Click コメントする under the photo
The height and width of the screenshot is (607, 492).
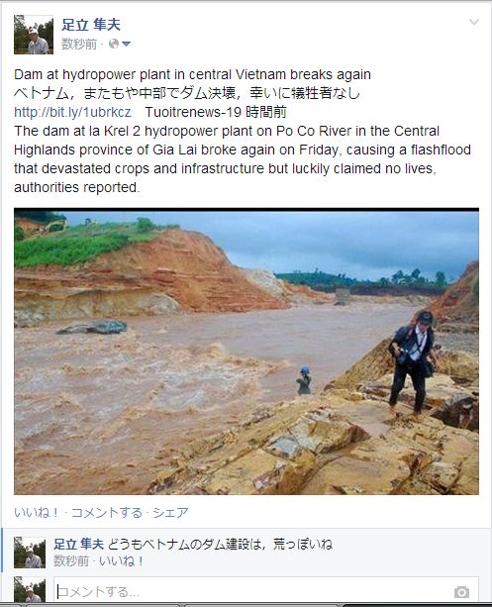tap(107, 513)
